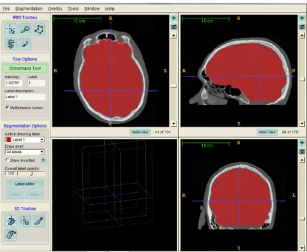
Task: Open the Window menu
Action: [x=92, y=9]
